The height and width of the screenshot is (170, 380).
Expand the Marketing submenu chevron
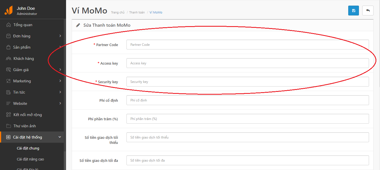click(60, 81)
